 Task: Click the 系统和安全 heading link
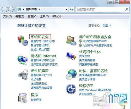[40, 37]
